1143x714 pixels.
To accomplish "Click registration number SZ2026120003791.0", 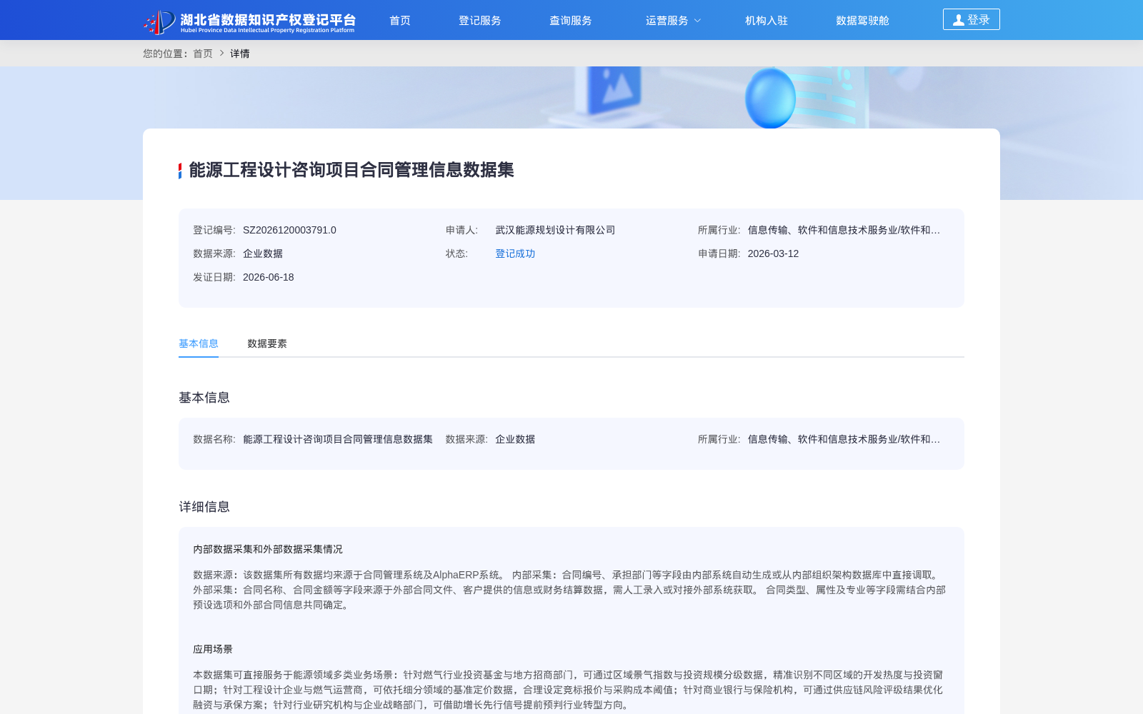I will click(289, 230).
